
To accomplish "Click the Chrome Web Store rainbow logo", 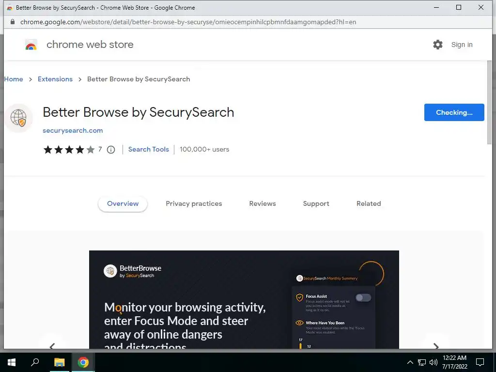I will pos(31,45).
